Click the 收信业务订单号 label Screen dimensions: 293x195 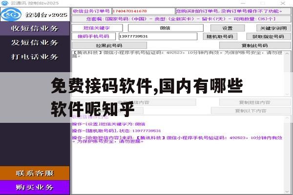coord(92,11)
